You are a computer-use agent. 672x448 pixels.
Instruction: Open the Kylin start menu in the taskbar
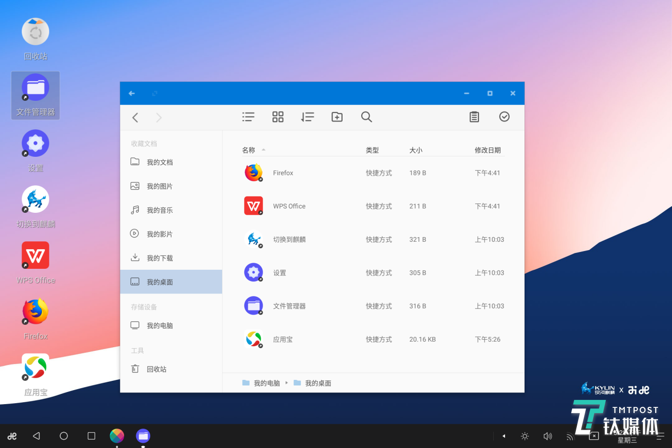coord(12,436)
